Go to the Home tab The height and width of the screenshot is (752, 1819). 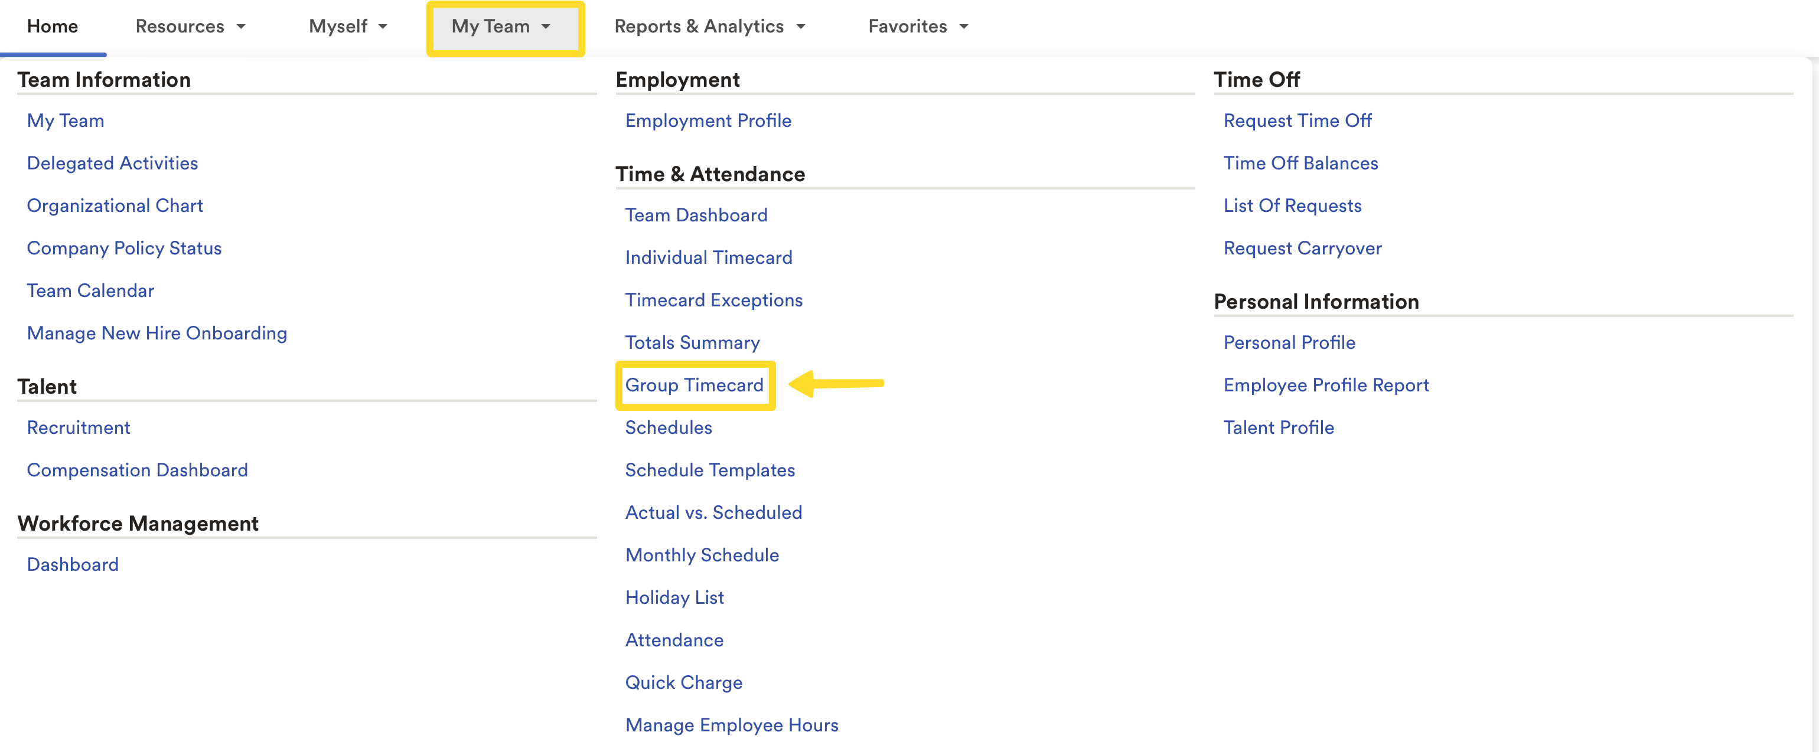52,26
